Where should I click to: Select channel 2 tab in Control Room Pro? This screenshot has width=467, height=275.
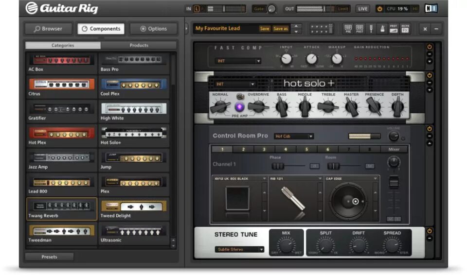(x=243, y=149)
